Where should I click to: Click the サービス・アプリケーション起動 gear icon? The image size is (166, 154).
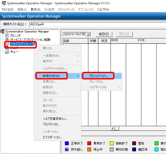(x=7, y=39)
